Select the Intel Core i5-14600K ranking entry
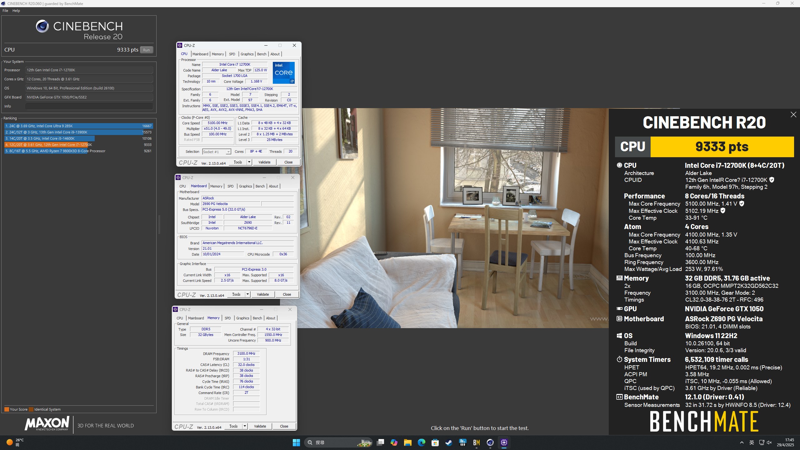Viewport: 800px width, 450px height. [x=78, y=138]
